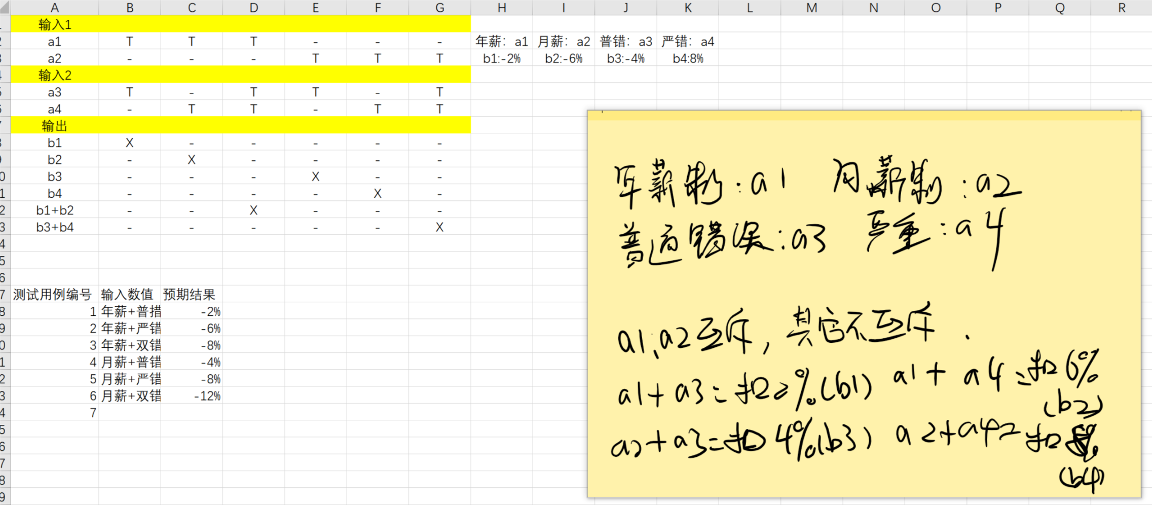The height and width of the screenshot is (505, 1152).
Task: Select column H header
Action: point(502,8)
